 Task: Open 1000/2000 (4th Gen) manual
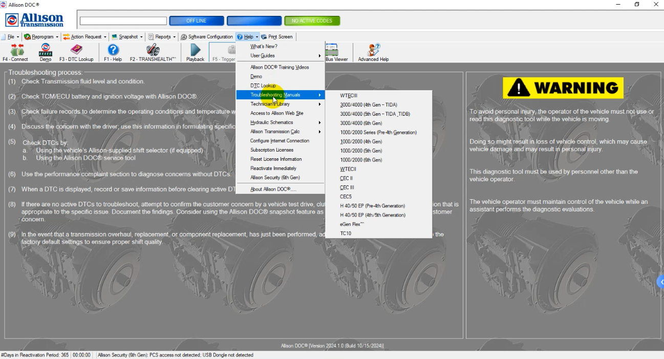pyautogui.click(x=379, y=142)
